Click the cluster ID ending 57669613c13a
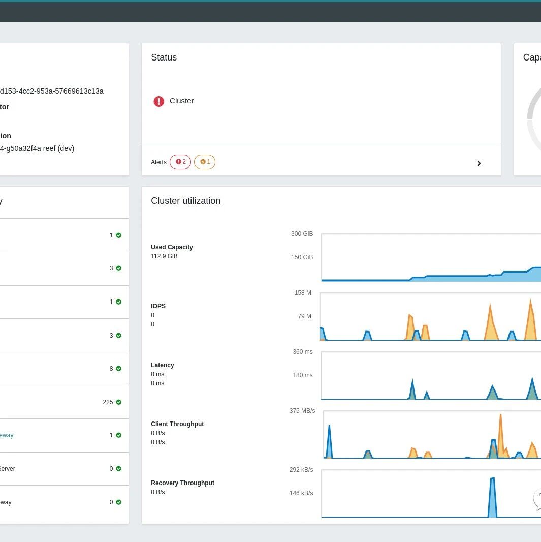 pyautogui.click(x=52, y=91)
